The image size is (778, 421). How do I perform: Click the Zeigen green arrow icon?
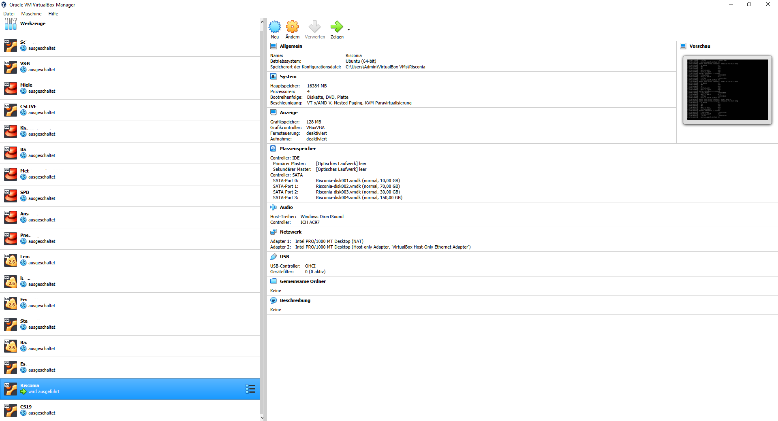tap(336, 27)
